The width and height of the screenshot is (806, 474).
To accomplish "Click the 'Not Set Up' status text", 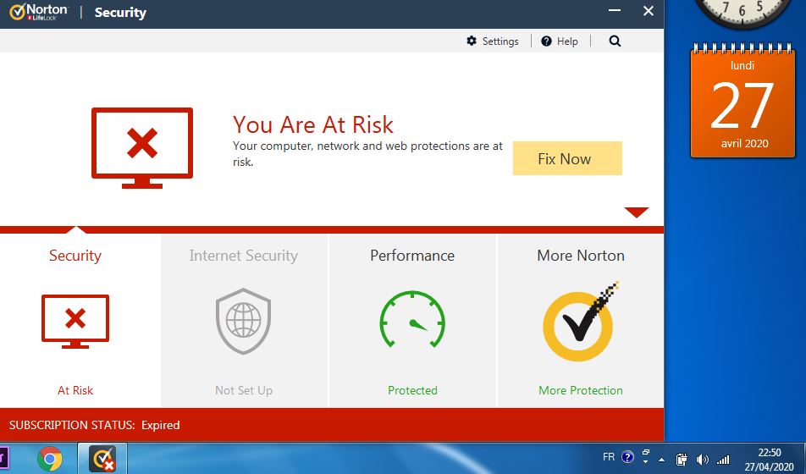I will pyautogui.click(x=244, y=390).
